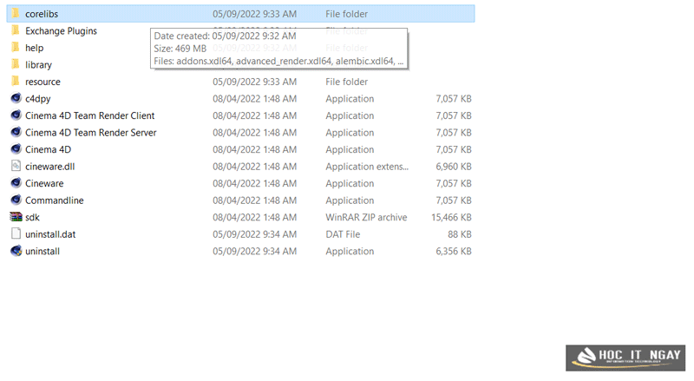Click the library folder icon
The image size is (694, 381).
point(16,64)
